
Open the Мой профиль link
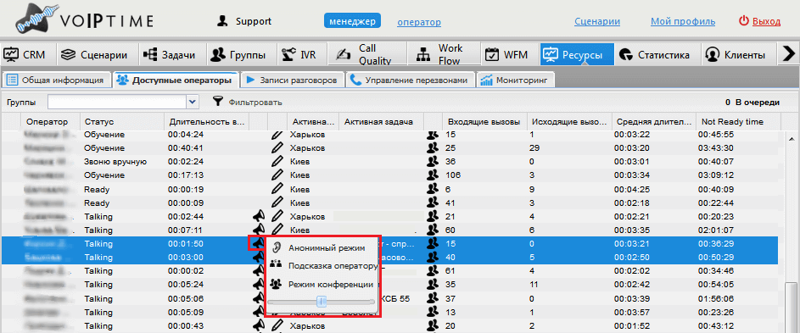683,21
